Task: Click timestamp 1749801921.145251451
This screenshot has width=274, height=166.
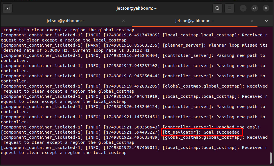Action: 132,117
